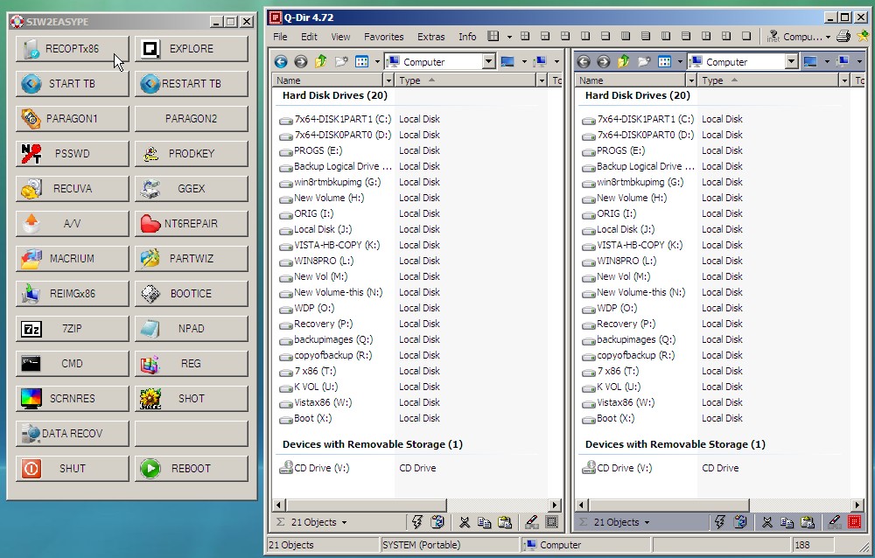Open CMD command prompt

[72, 364]
